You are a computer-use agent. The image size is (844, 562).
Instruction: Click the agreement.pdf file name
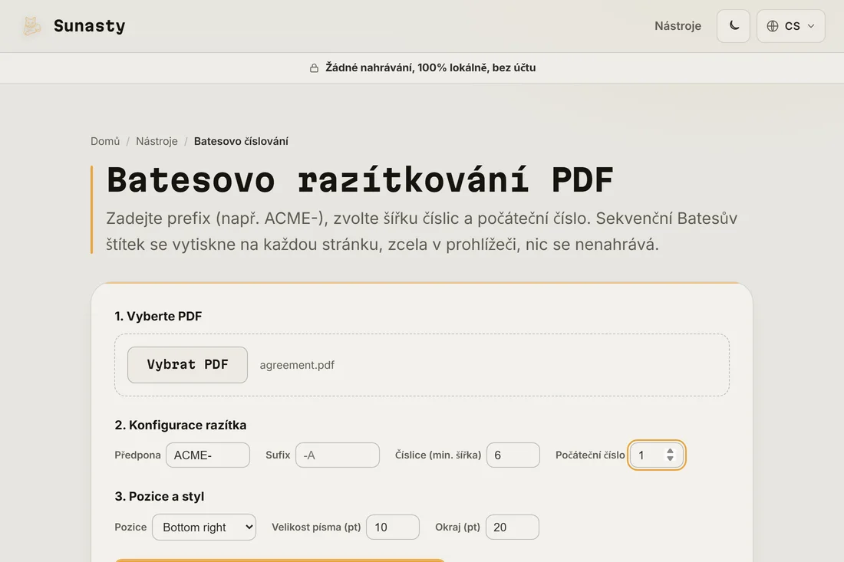coord(297,365)
